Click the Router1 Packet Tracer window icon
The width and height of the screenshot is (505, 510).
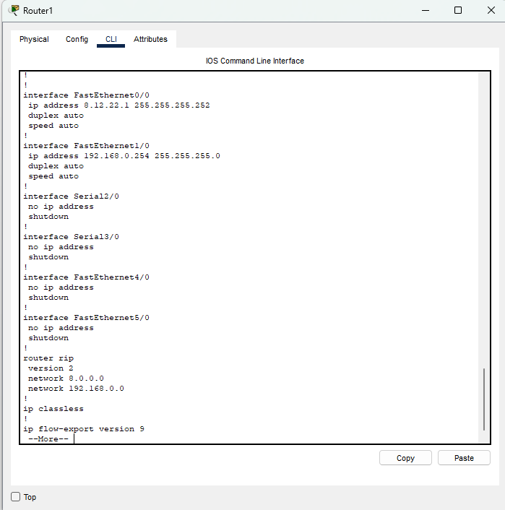click(14, 10)
